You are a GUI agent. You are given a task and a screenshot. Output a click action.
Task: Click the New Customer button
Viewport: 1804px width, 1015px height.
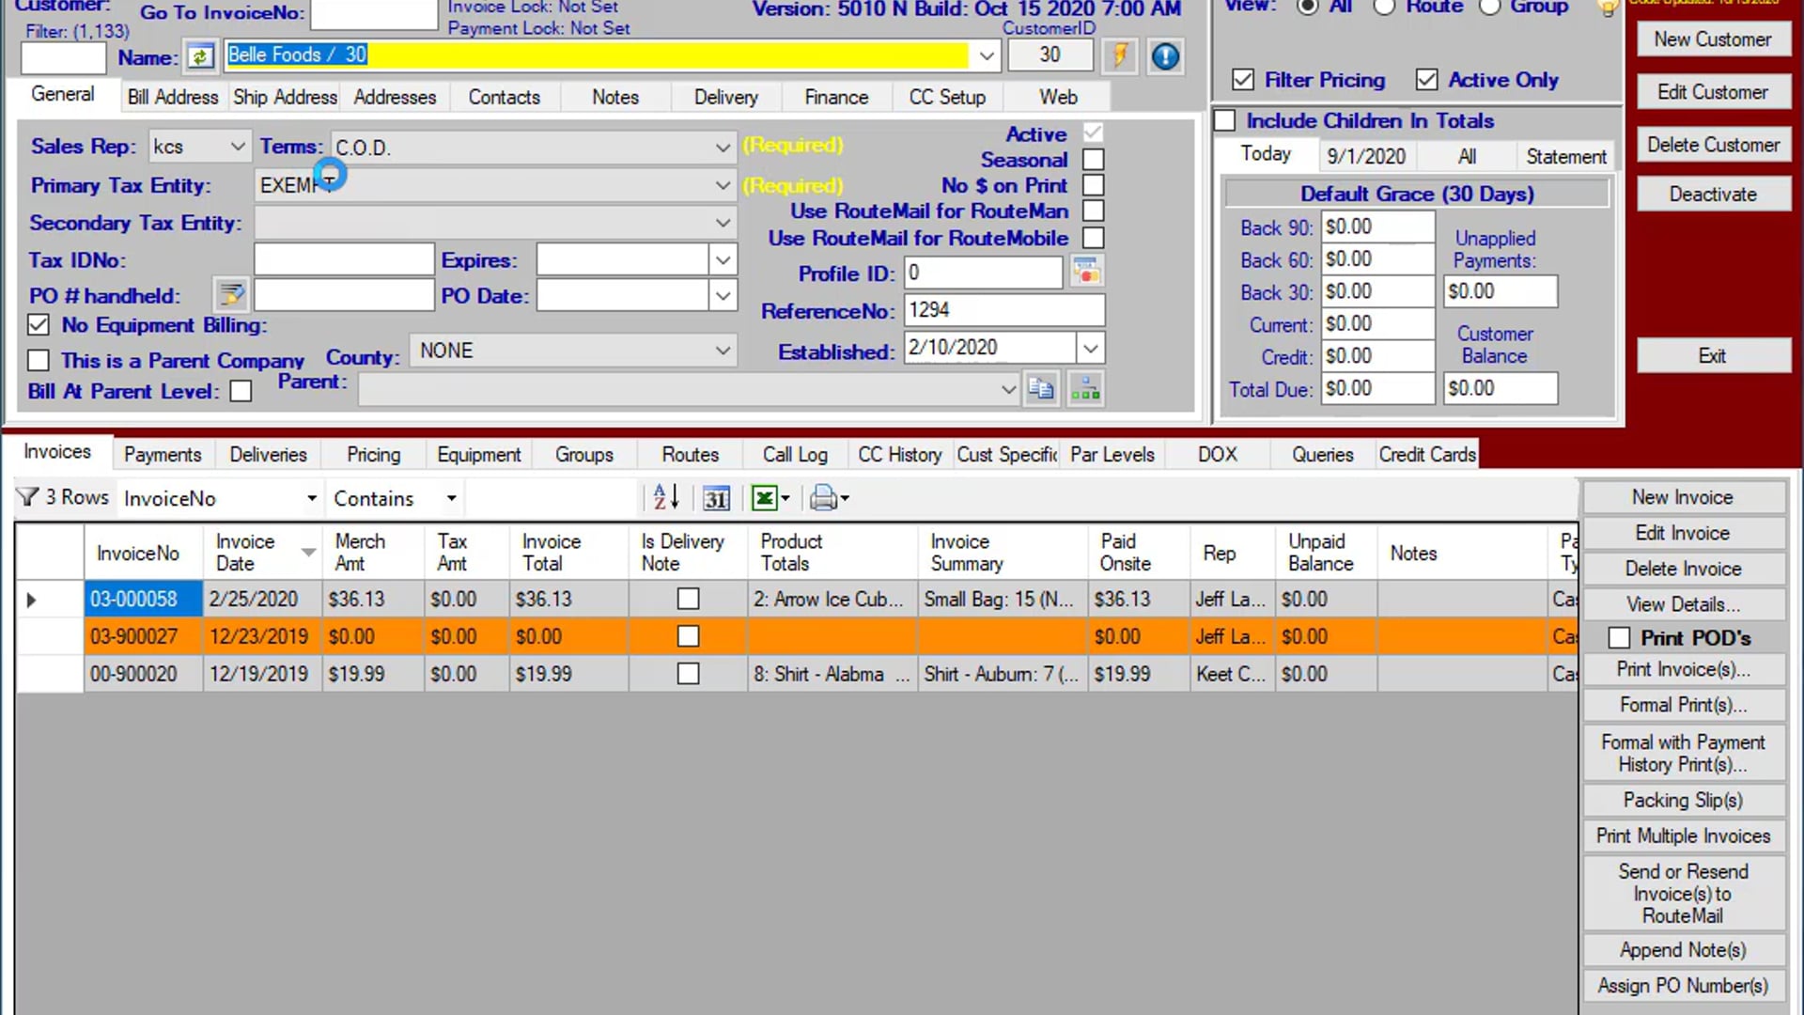coord(1713,39)
